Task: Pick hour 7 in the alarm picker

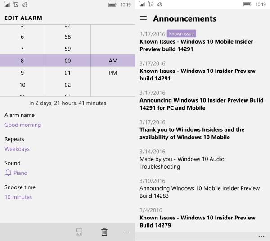Action: [22, 49]
